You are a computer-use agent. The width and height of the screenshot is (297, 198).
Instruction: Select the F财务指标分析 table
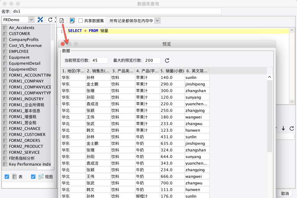click(21, 158)
